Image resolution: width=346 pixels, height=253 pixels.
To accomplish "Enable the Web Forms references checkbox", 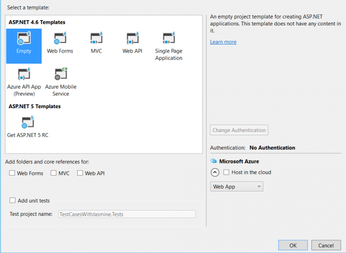I will (12, 173).
